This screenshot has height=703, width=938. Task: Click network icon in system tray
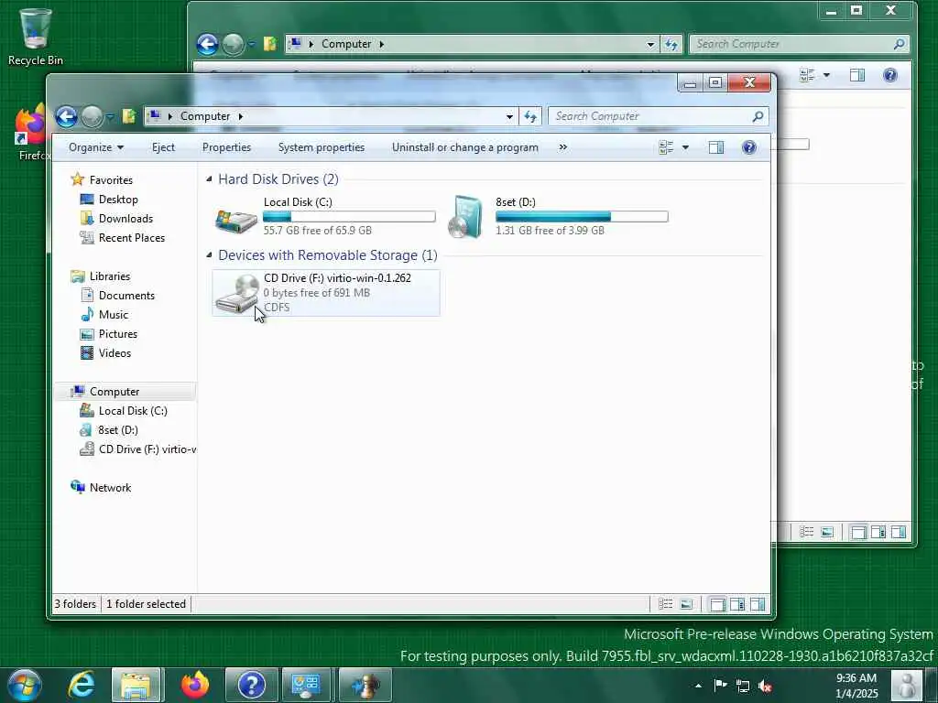[743, 686]
